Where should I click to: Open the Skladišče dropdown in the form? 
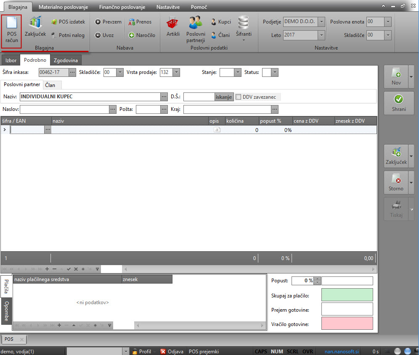tap(119, 72)
